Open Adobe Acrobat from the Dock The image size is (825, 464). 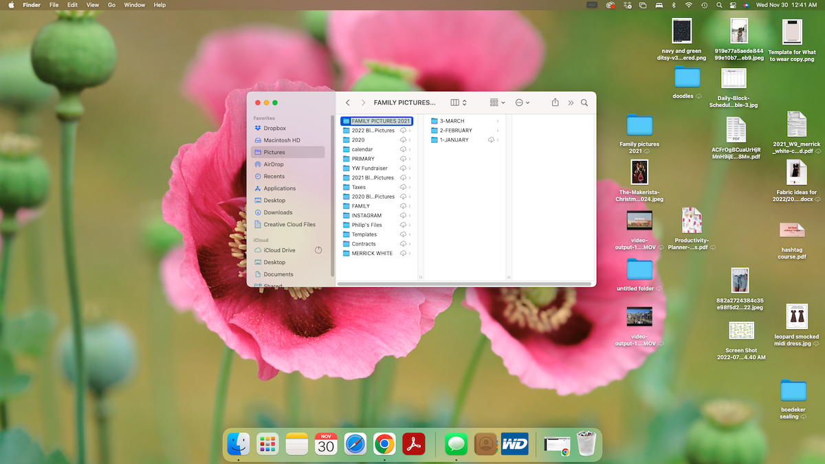(414, 444)
